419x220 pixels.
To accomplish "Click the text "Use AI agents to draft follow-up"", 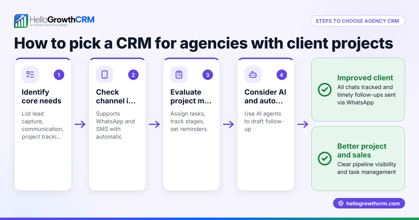I will [x=264, y=122].
